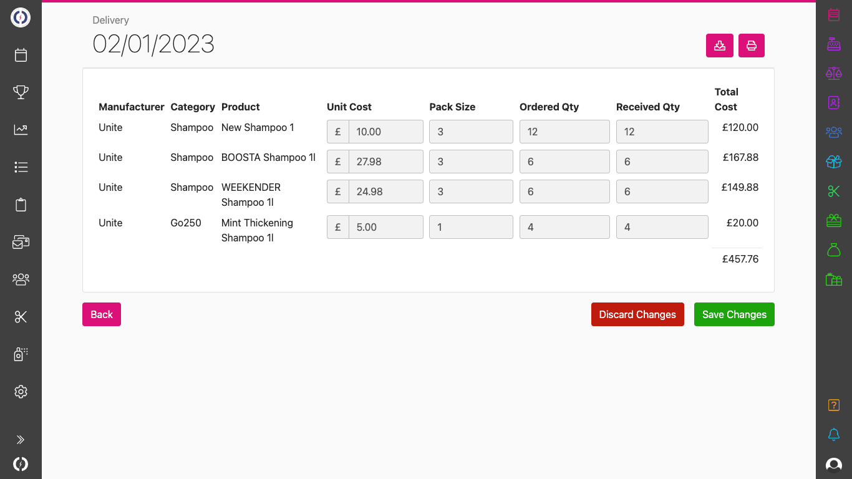The height and width of the screenshot is (479, 852).
Task: Open the help question mark icon
Action: (834, 405)
